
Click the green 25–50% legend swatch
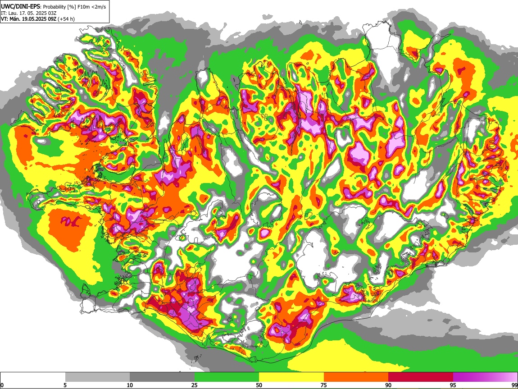click(x=227, y=377)
